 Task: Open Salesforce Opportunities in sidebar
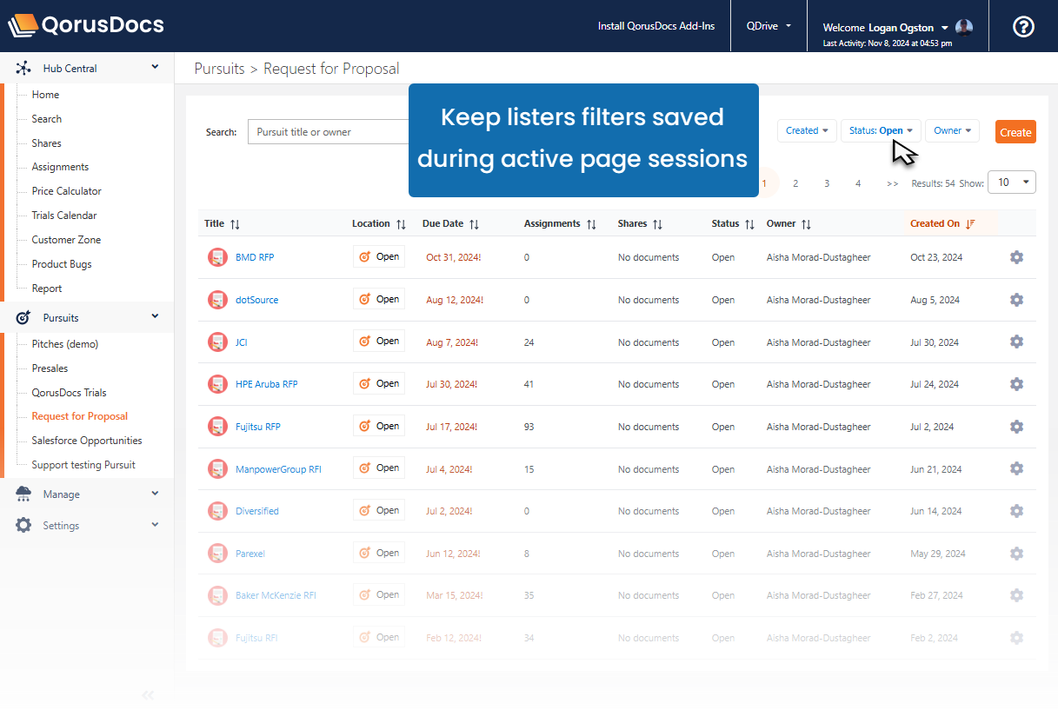point(87,441)
